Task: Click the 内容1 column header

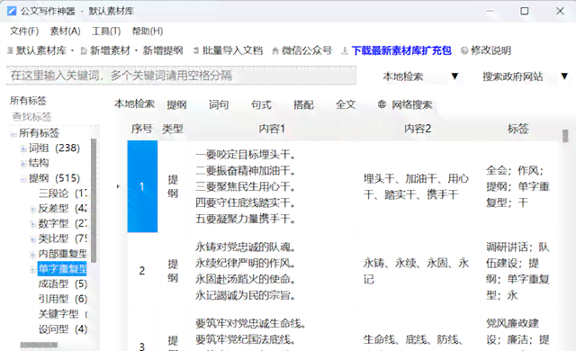Action: pos(272,129)
